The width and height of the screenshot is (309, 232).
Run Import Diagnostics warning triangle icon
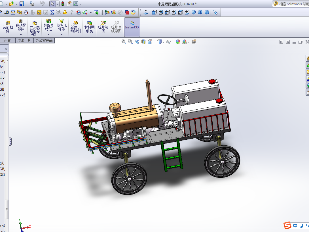(65, 12)
